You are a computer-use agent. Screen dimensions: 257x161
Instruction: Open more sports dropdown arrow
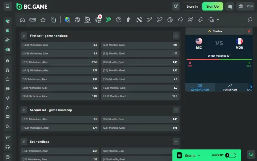(218, 20)
